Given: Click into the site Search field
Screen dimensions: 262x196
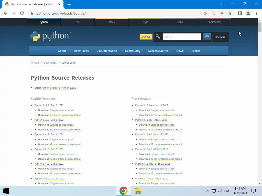Looking at the screenshot, I should pos(182,36).
